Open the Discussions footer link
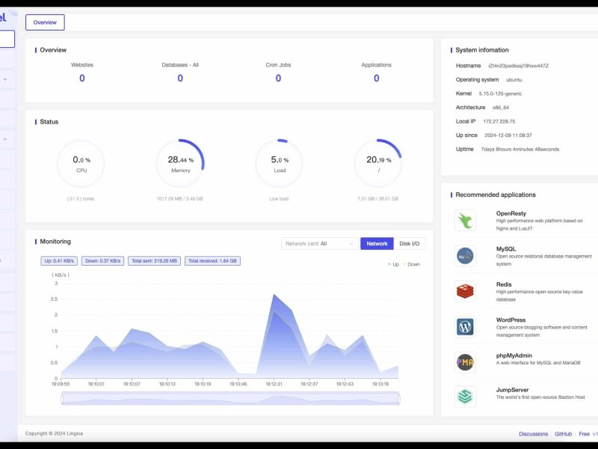Screen dimensions: 598x449 coord(534,434)
